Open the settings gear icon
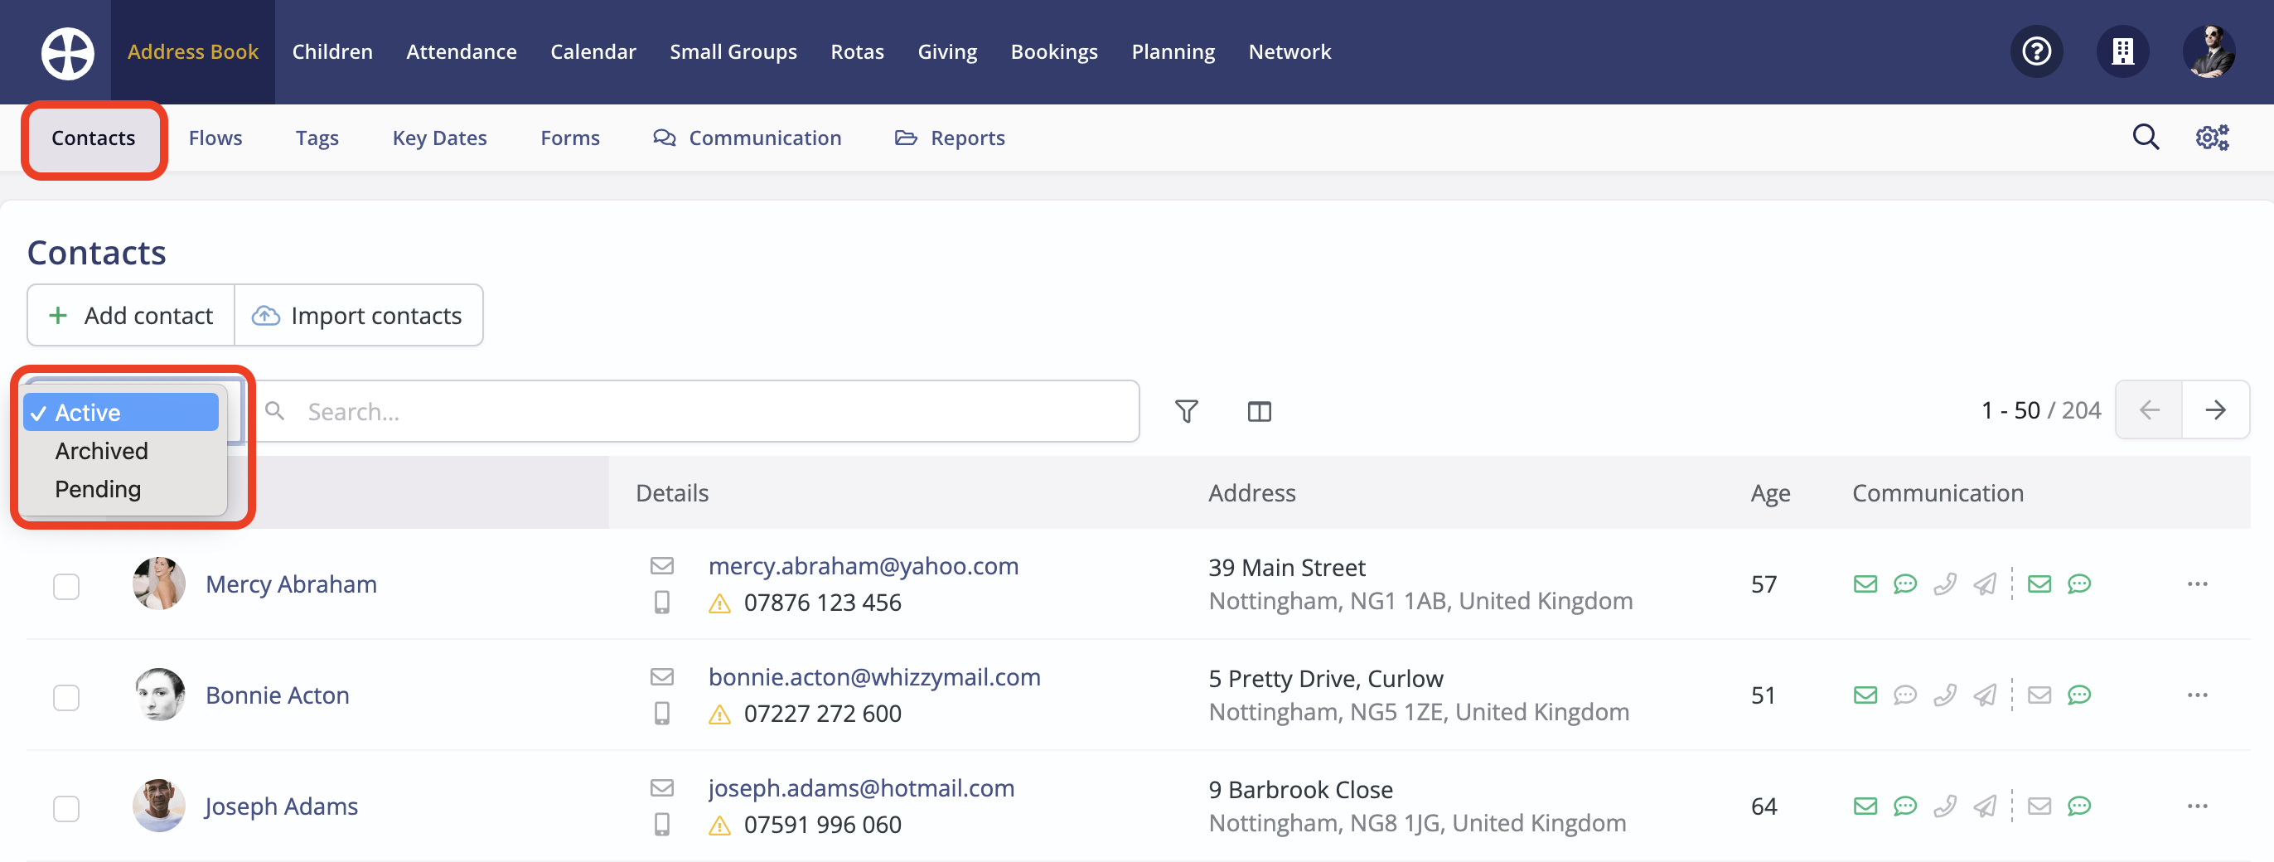This screenshot has width=2274, height=862. click(2210, 137)
